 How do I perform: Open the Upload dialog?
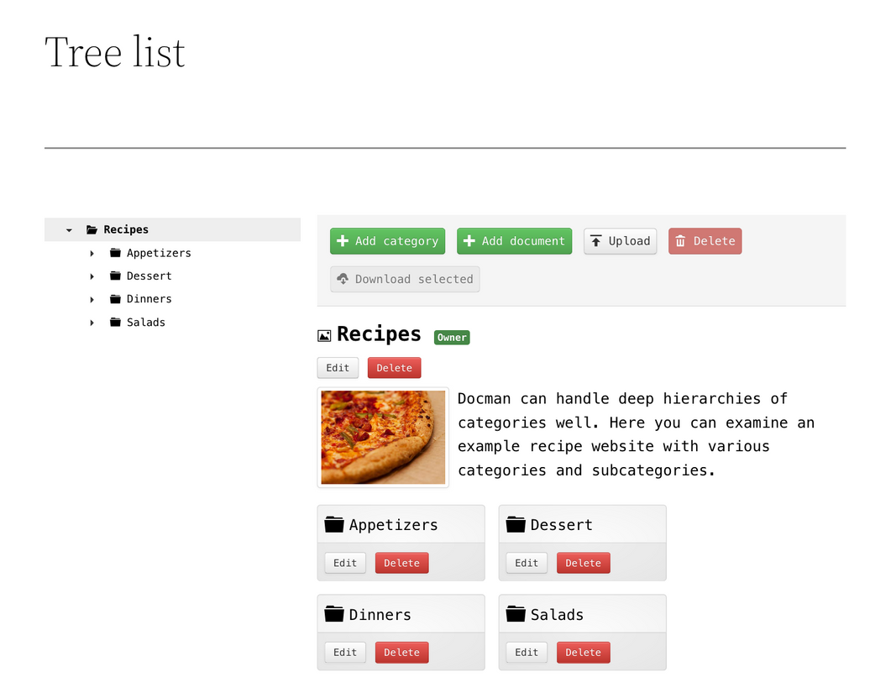point(620,241)
